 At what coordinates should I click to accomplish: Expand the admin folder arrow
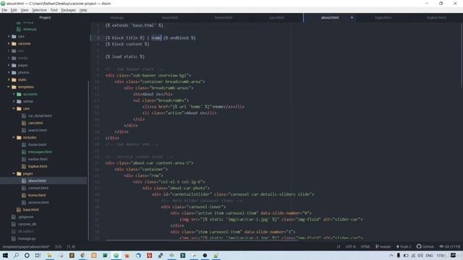point(14,101)
